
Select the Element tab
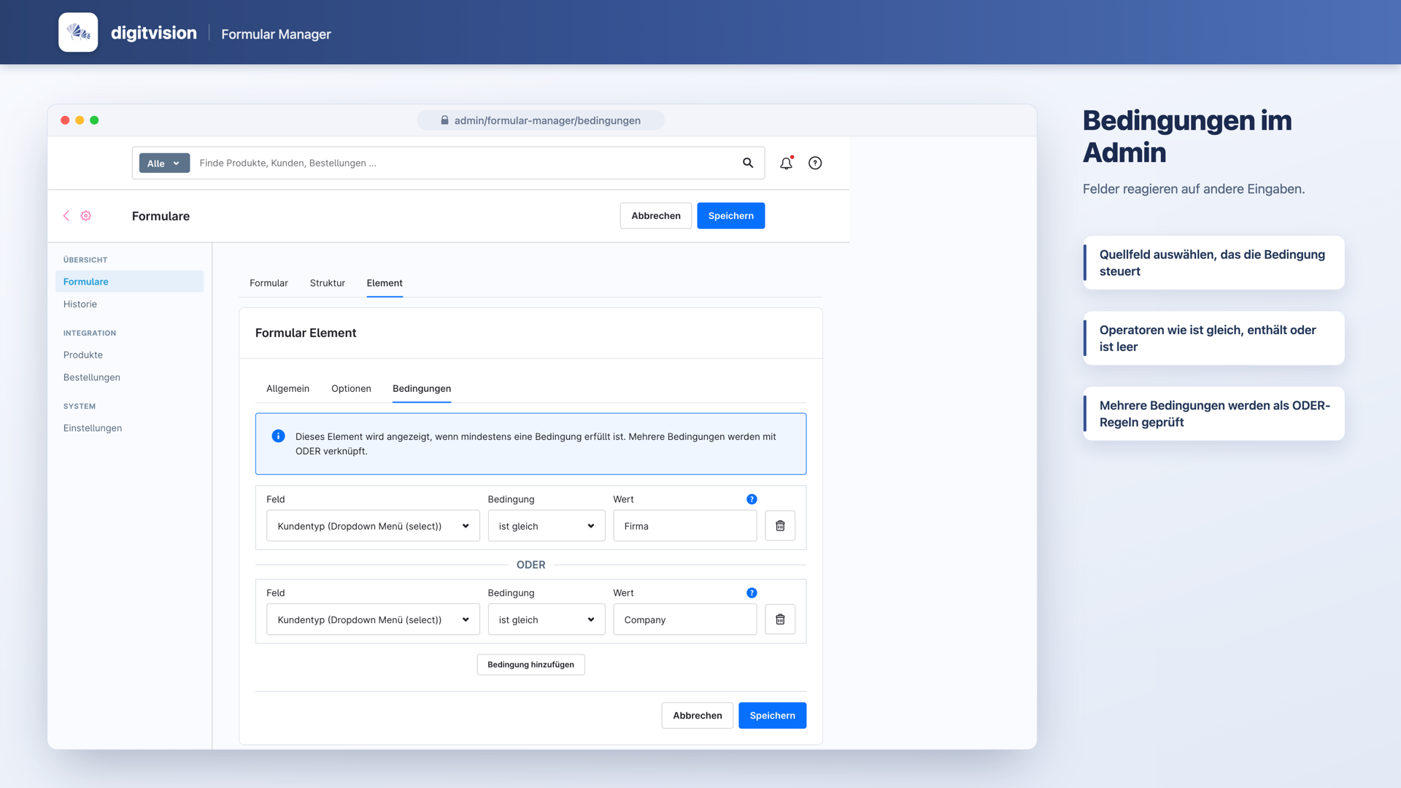coord(385,283)
